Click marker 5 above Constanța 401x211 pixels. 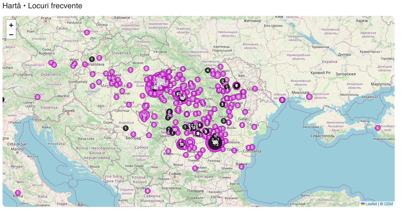point(252,147)
